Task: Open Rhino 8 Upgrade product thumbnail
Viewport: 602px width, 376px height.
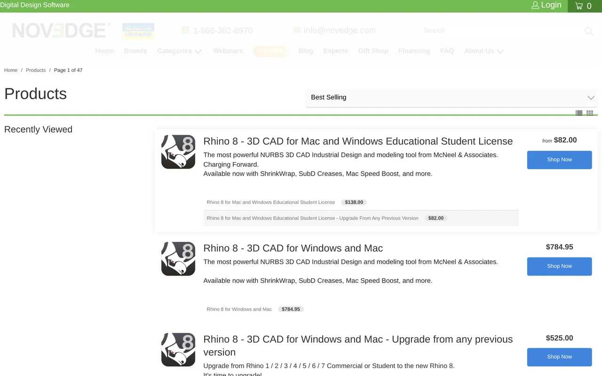Action: click(x=178, y=350)
